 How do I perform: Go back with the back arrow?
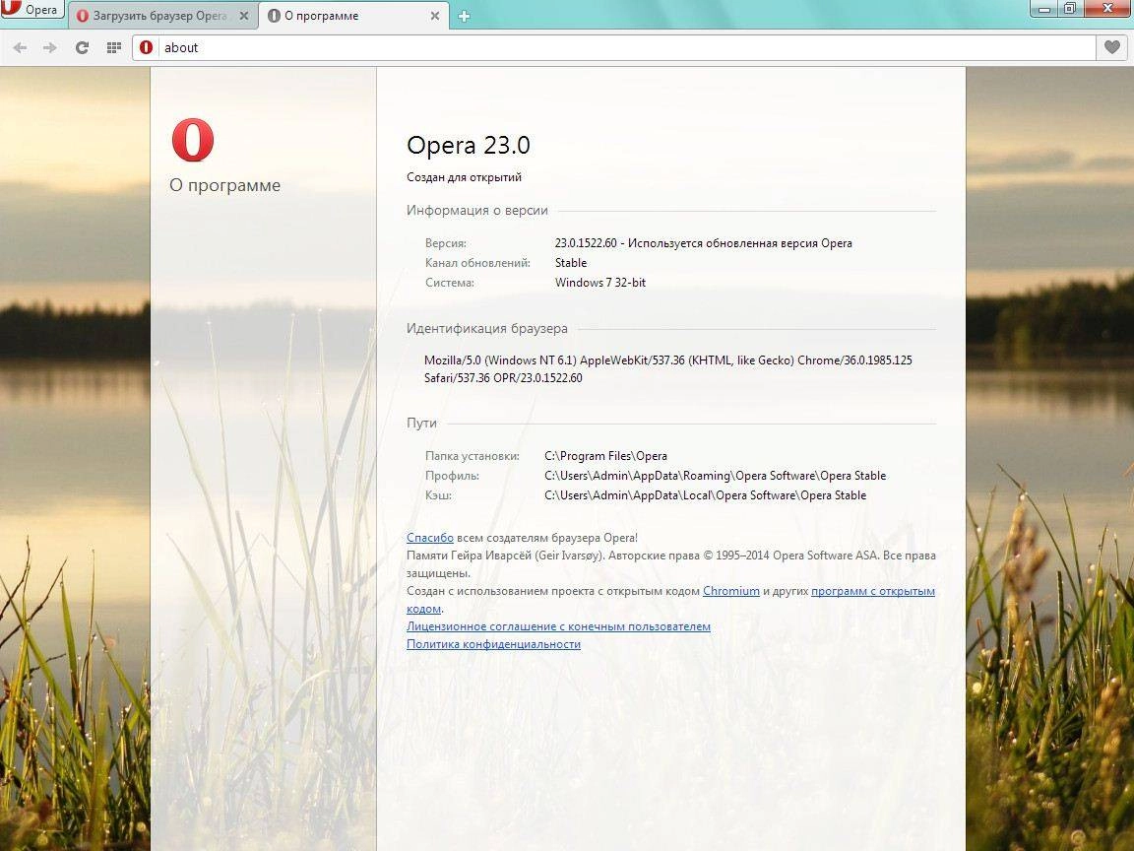click(x=21, y=47)
